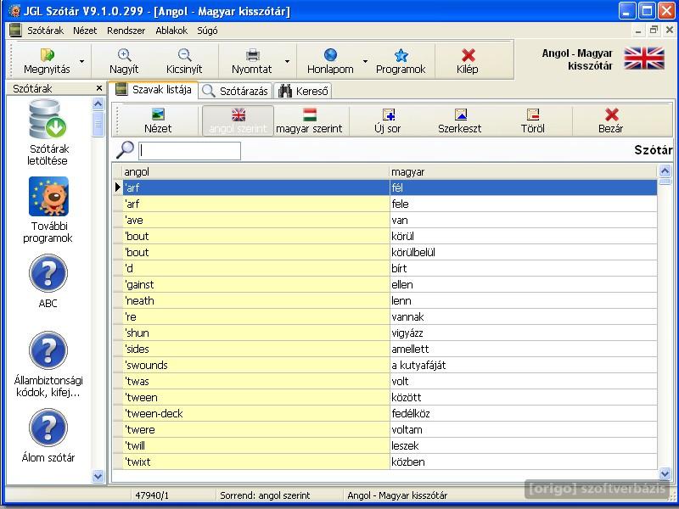Image resolution: width=679 pixels, height=509 pixels.
Task: Expand the Megnyitás dropdown arrow
Action: (81, 61)
